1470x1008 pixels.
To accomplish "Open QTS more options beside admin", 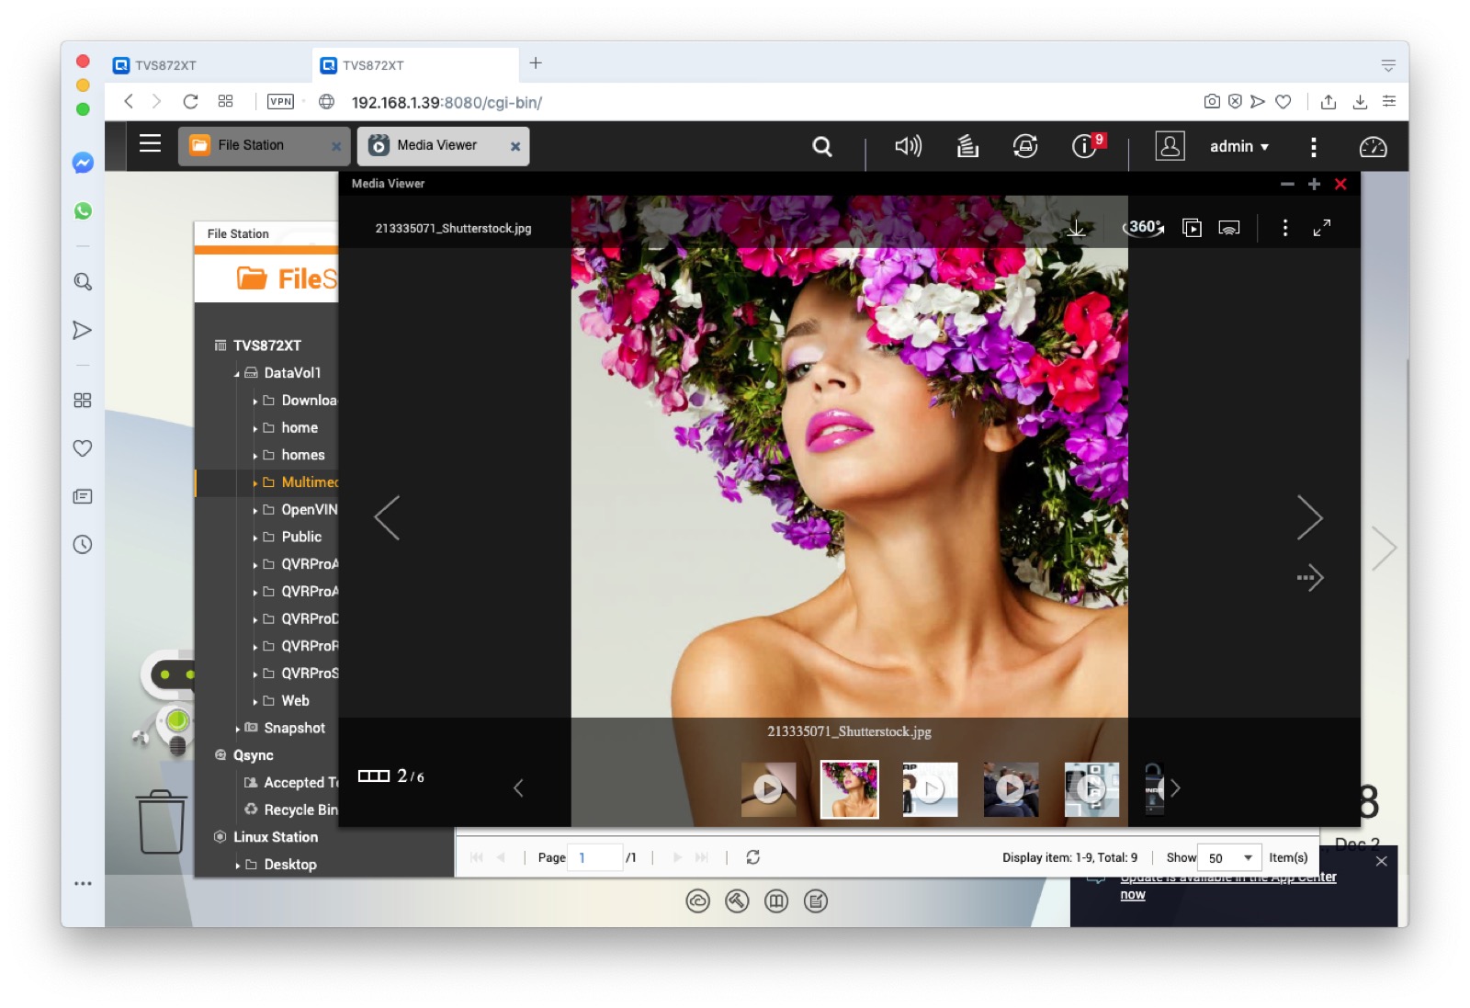I will click(x=1313, y=147).
